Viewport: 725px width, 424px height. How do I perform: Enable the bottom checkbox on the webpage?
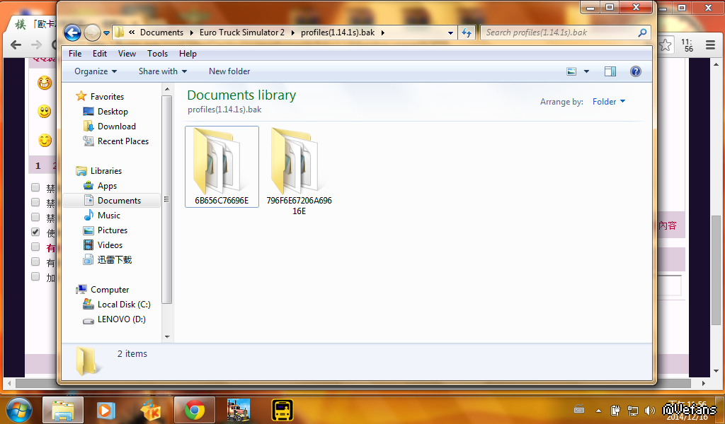coord(35,277)
